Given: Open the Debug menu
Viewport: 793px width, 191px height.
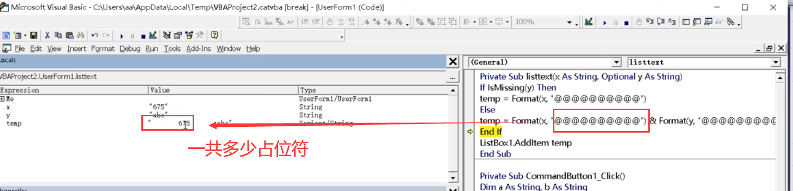Looking at the screenshot, I should click(x=130, y=49).
